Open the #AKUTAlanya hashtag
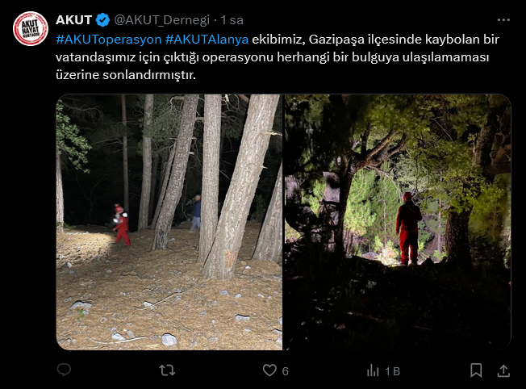 207,40
